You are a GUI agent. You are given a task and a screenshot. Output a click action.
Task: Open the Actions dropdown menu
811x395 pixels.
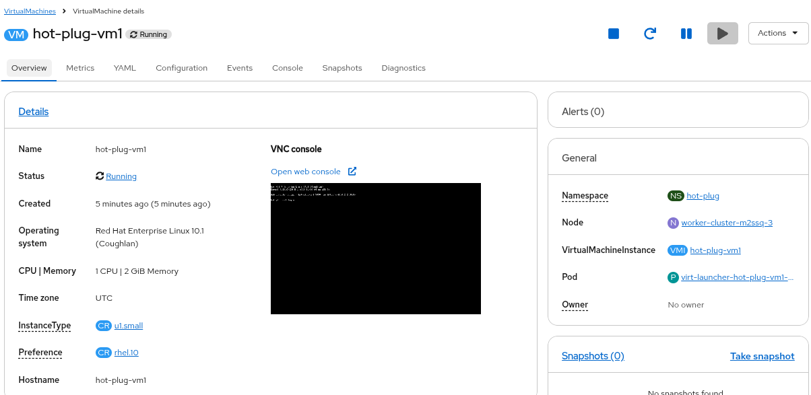click(778, 33)
